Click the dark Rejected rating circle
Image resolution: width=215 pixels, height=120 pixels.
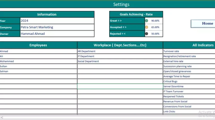pos(147,34)
